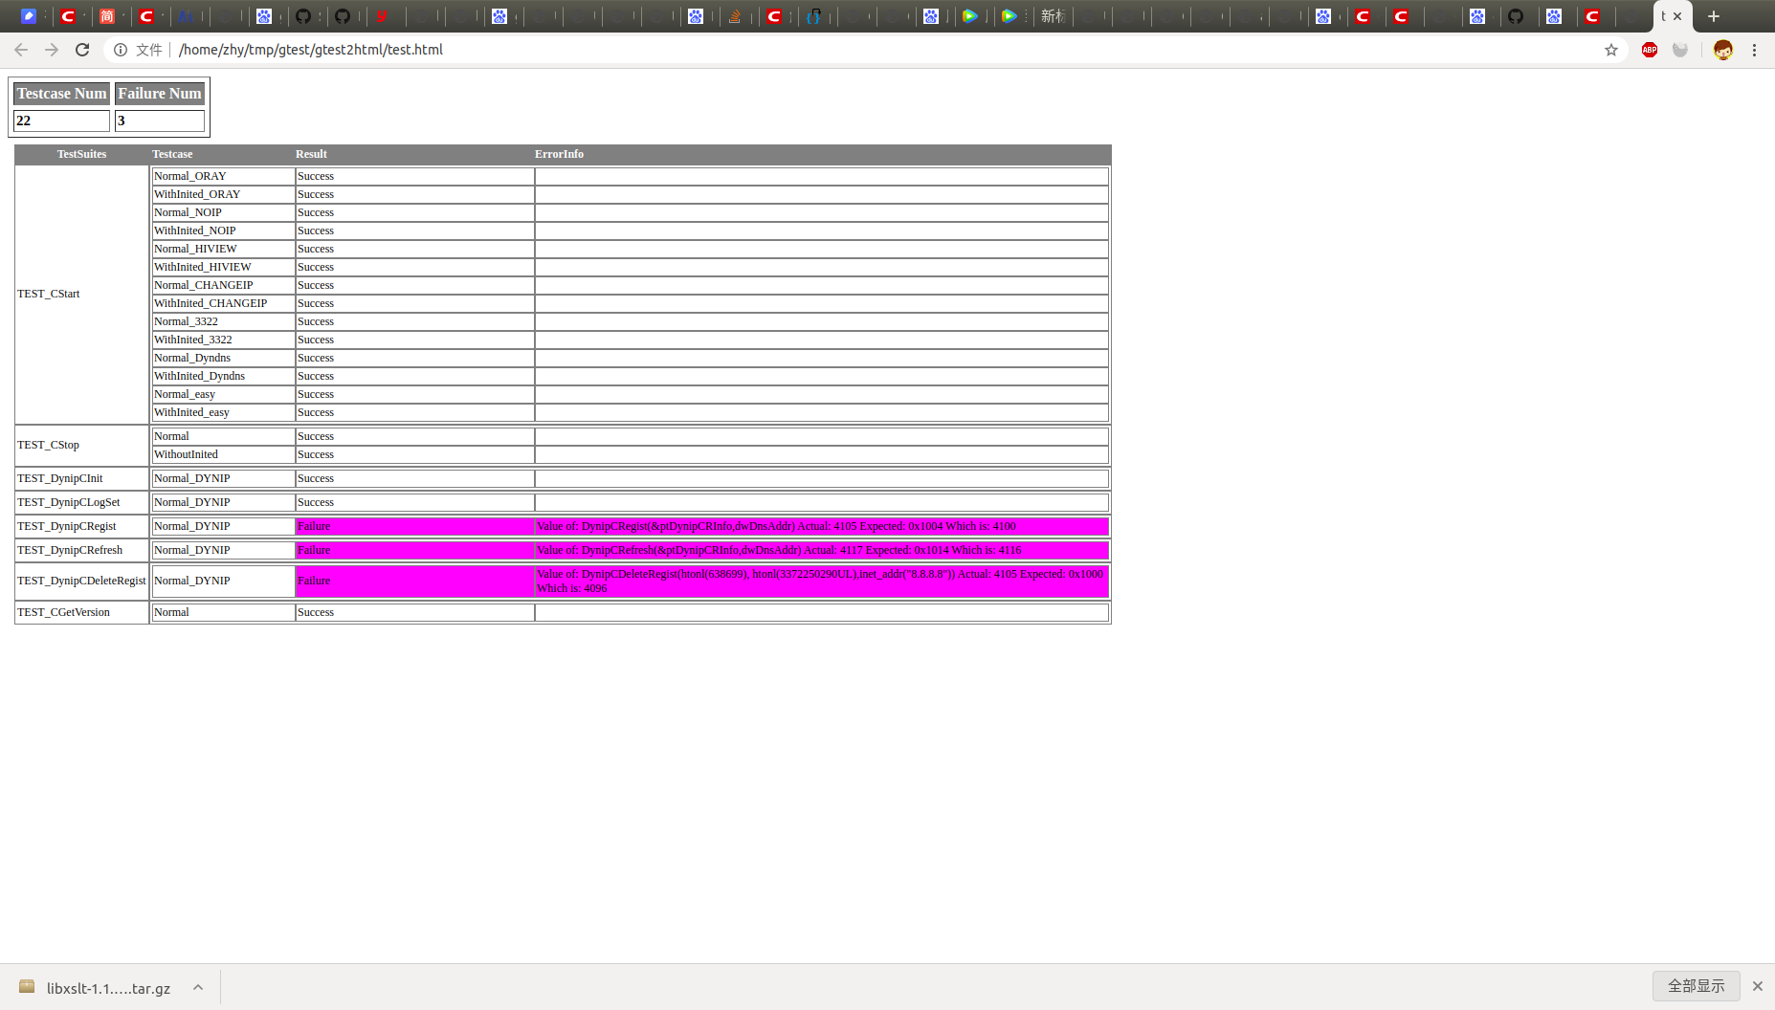Select the WithInited_easy testcase
Image resolution: width=1775 pixels, height=1010 pixels.
click(x=223, y=412)
